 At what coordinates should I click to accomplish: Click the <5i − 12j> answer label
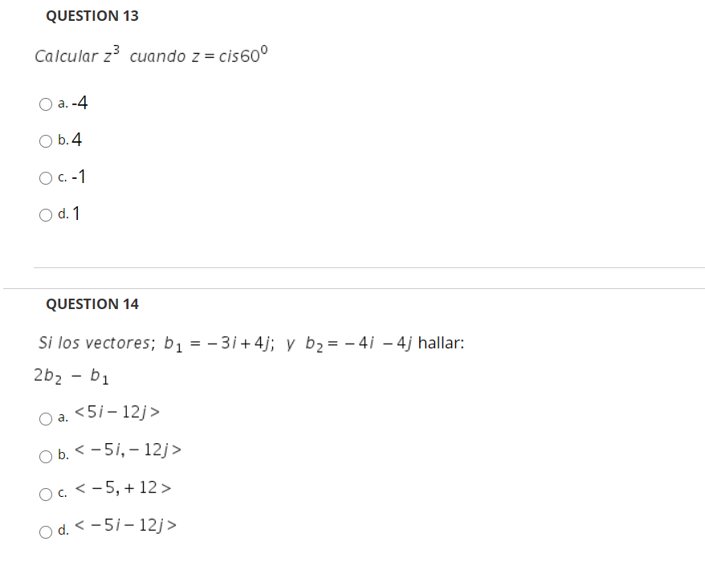pyautogui.click(x=116, y=410)
